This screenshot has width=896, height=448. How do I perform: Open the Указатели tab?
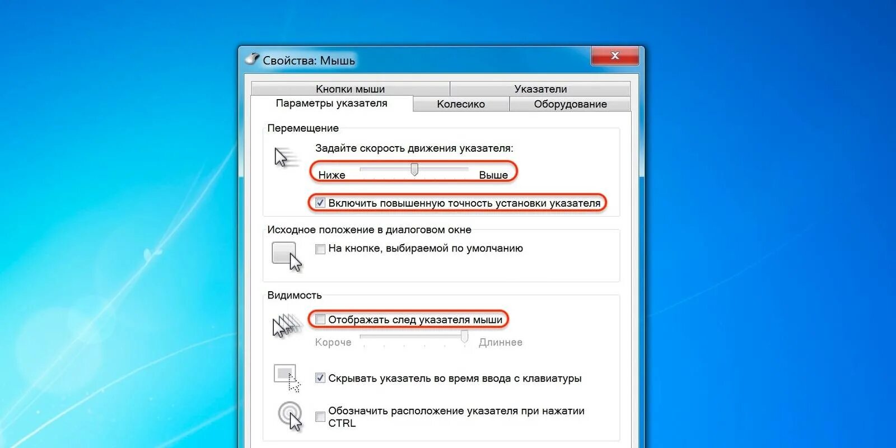click(540, 88)
